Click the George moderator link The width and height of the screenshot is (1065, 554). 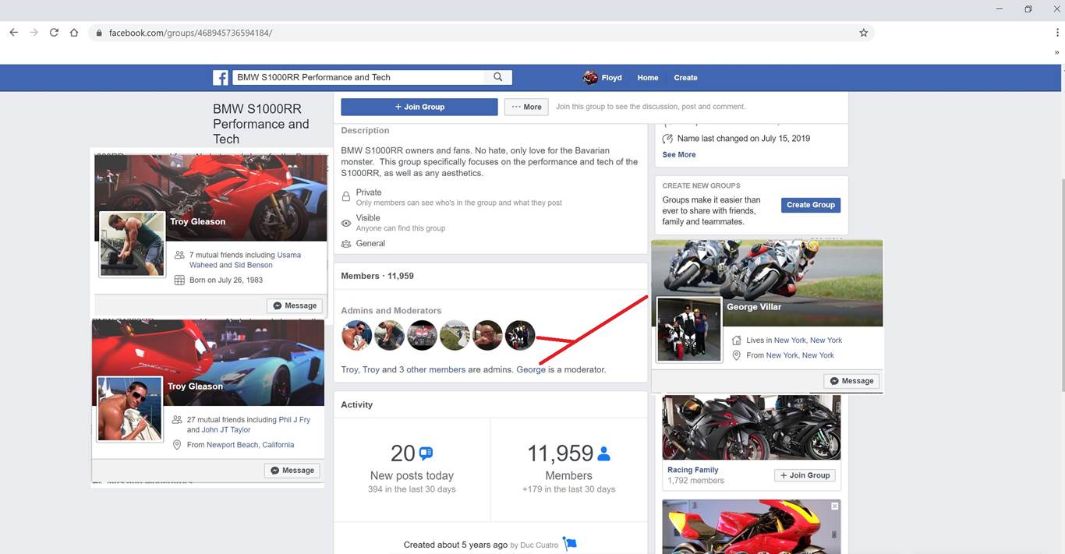pyautogui.click(x=531, y=369)
